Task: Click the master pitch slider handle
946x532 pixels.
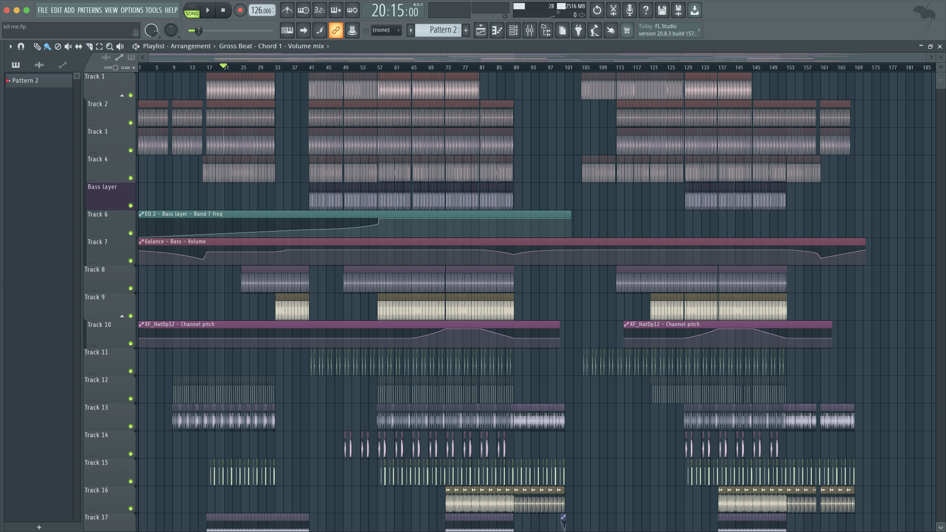Action: pos(199,31)
